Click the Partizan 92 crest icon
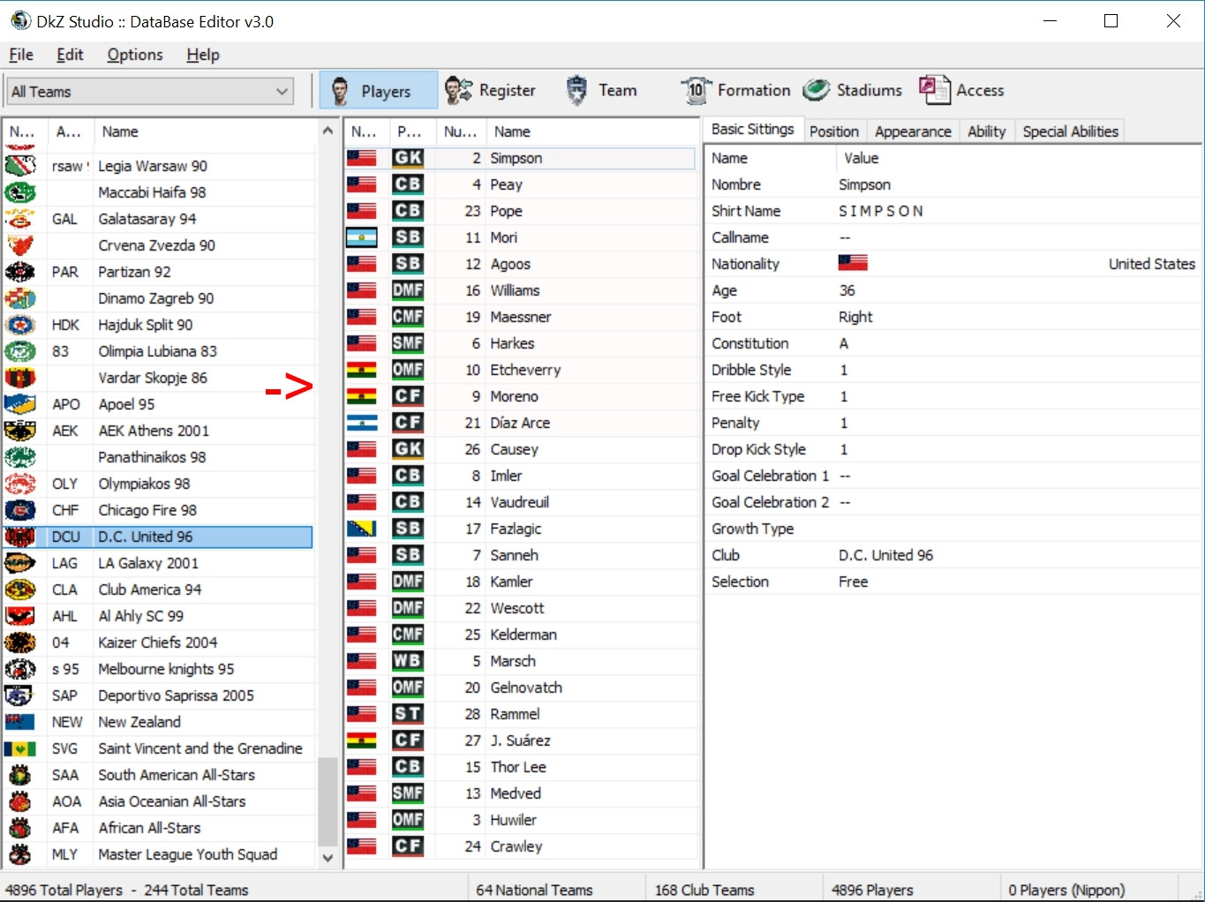1205x902 pixels. coord(20,272)
